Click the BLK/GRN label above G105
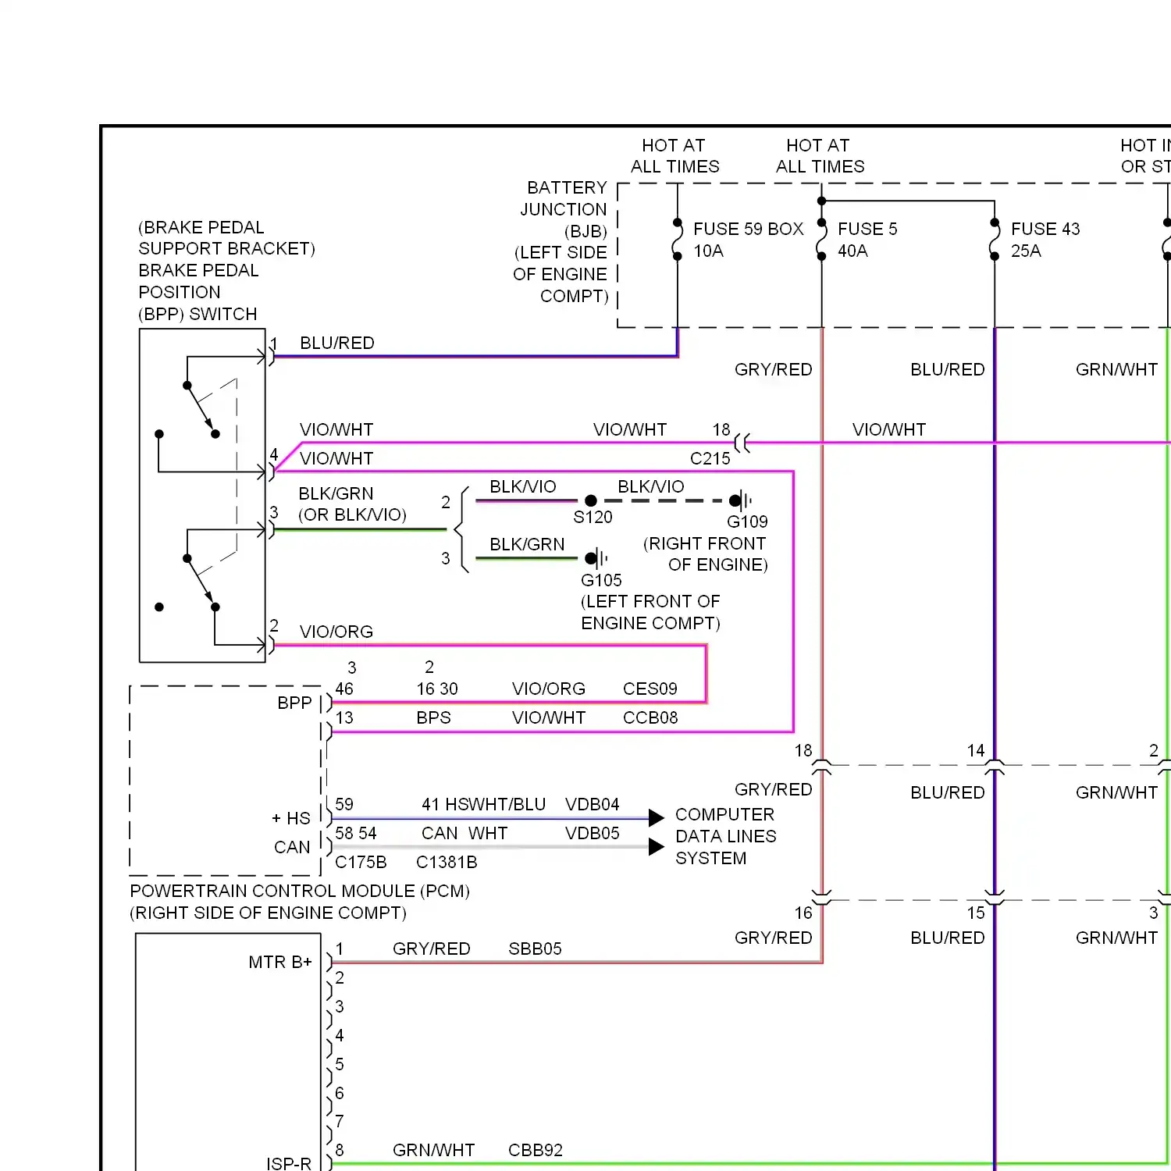This screenshot has height=1171, width=1171. [x=527, y=544]
